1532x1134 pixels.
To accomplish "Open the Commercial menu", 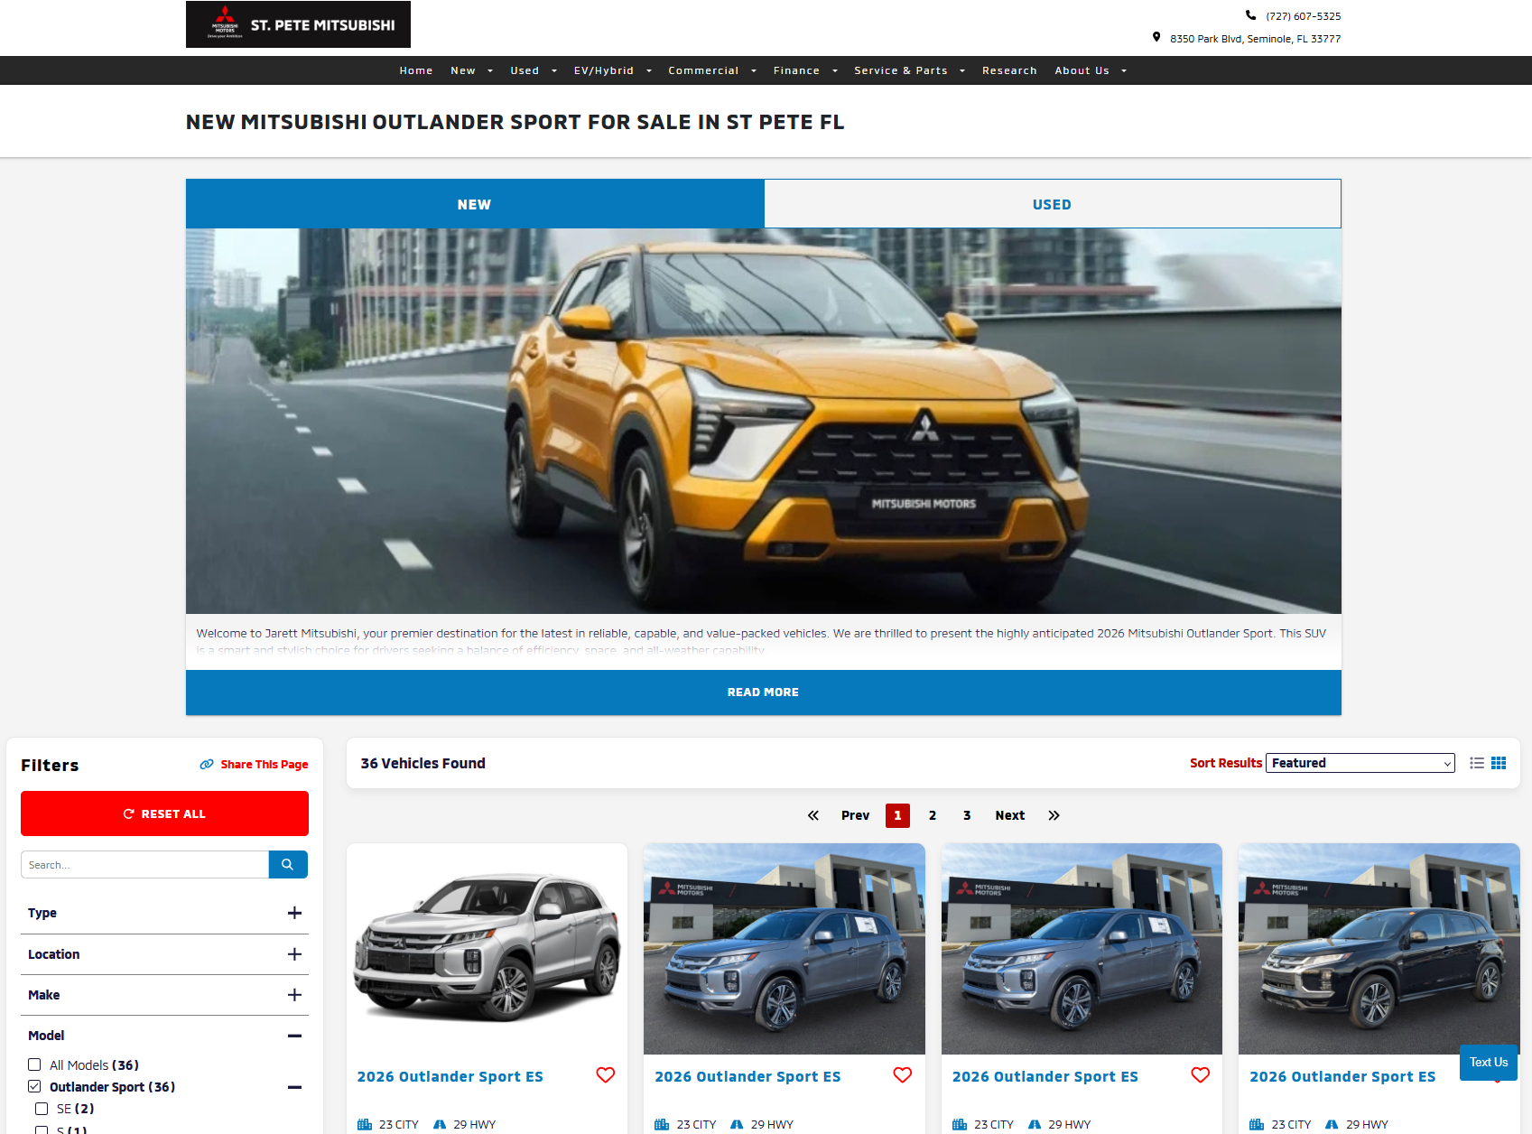I will pos(712,70).
